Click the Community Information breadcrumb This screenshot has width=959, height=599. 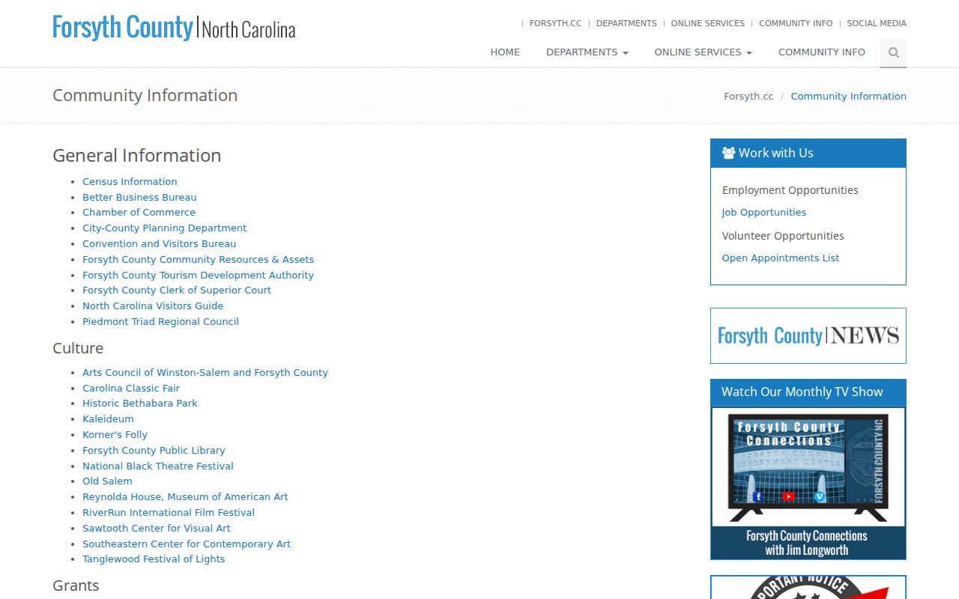tap(849, 96)
